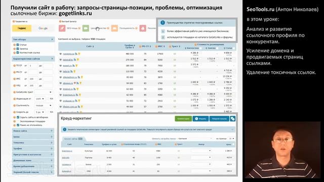Viewport: 324px width, 182px height.
Task: Select the red house quick filter icon
Action: 143,28
